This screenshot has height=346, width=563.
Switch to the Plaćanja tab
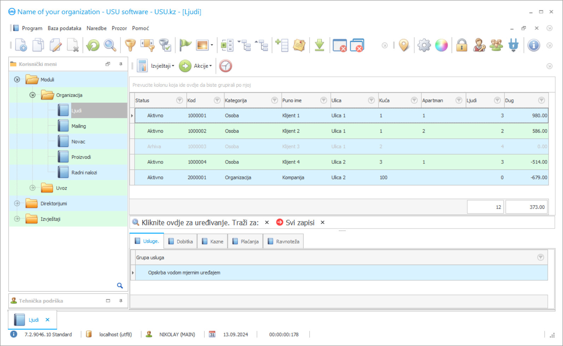coord(246,242)
